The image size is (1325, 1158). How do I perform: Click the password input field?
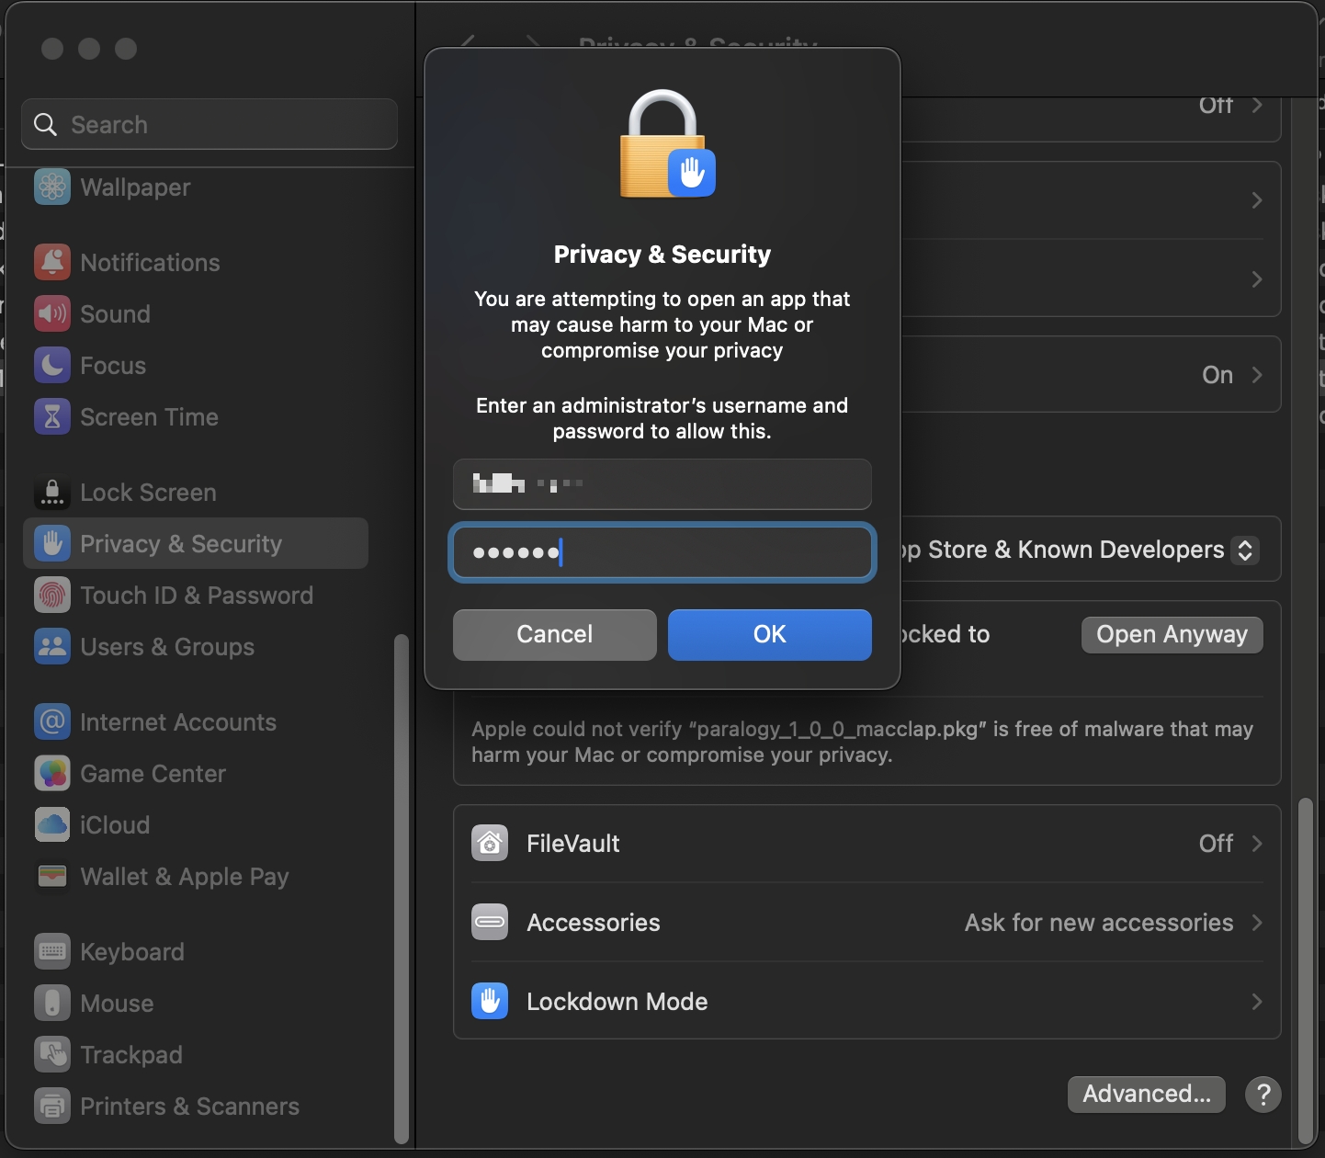[662, 552]
